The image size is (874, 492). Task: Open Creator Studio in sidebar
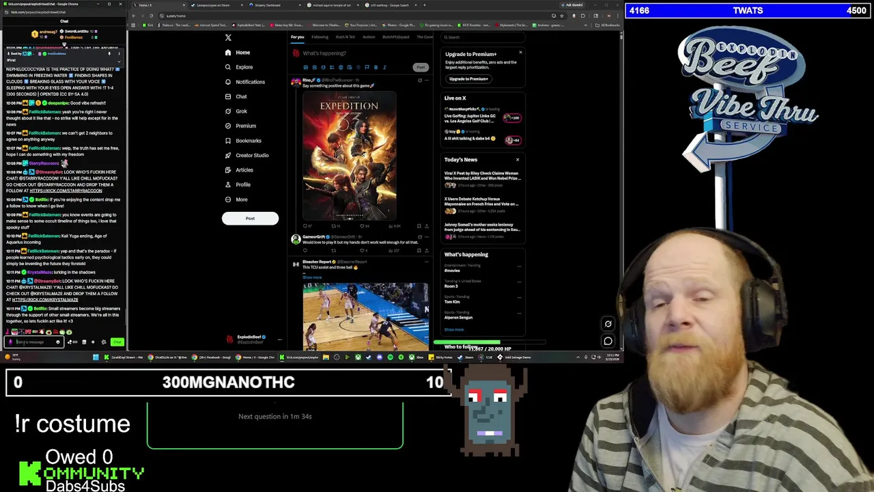pos(246,155)
